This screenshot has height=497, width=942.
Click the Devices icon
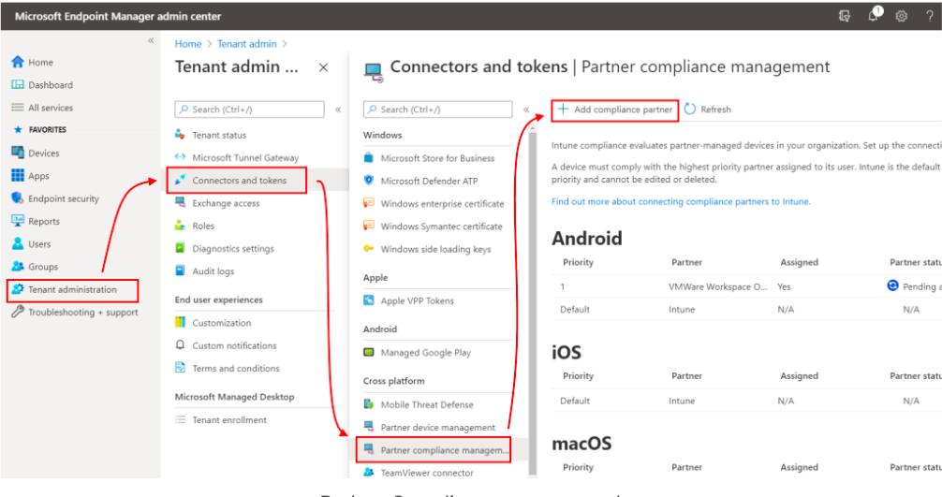click(18, 153)
